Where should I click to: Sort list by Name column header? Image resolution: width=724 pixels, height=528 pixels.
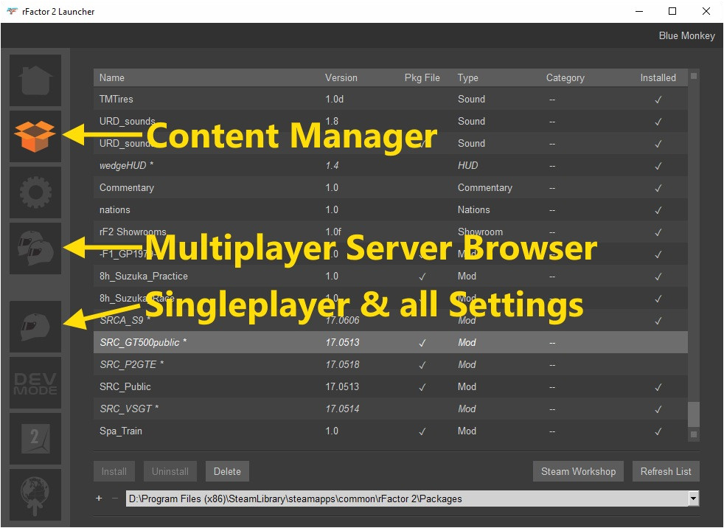(112, 77)
